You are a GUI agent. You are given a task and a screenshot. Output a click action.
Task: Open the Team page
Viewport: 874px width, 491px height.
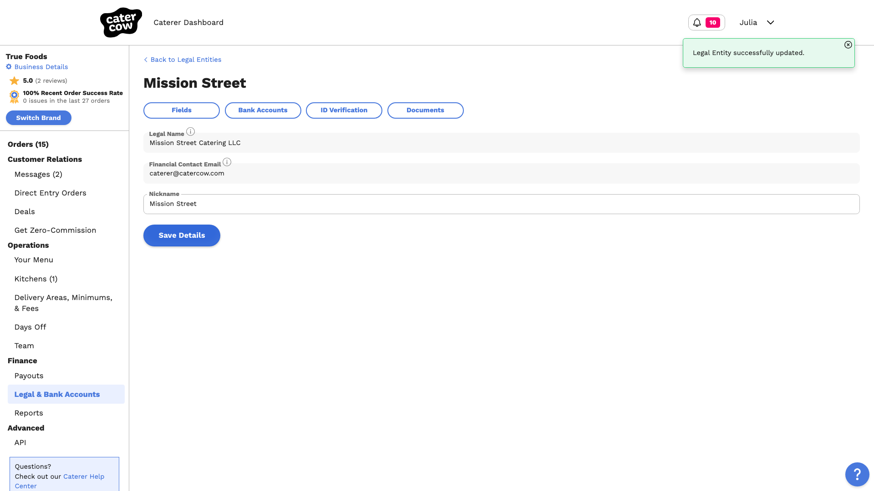[x=24, y=346]
